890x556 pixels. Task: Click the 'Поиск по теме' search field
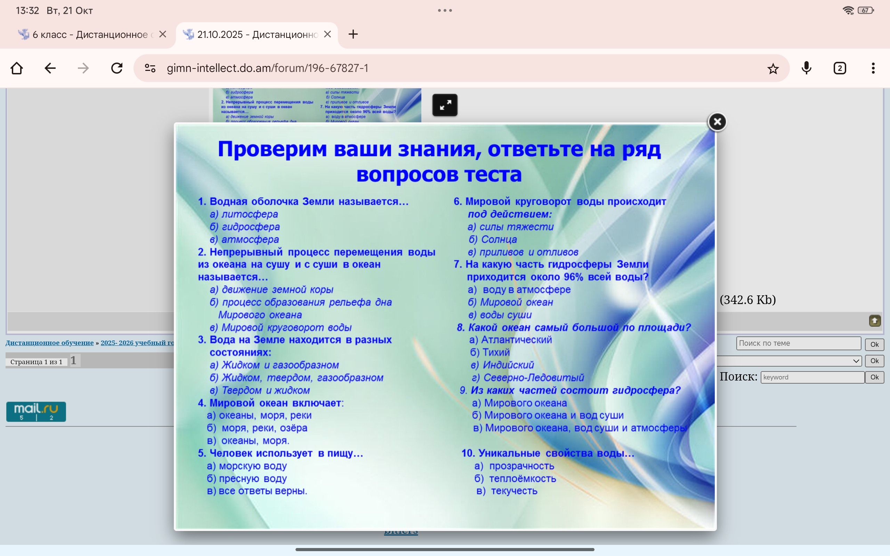(799, 343)
